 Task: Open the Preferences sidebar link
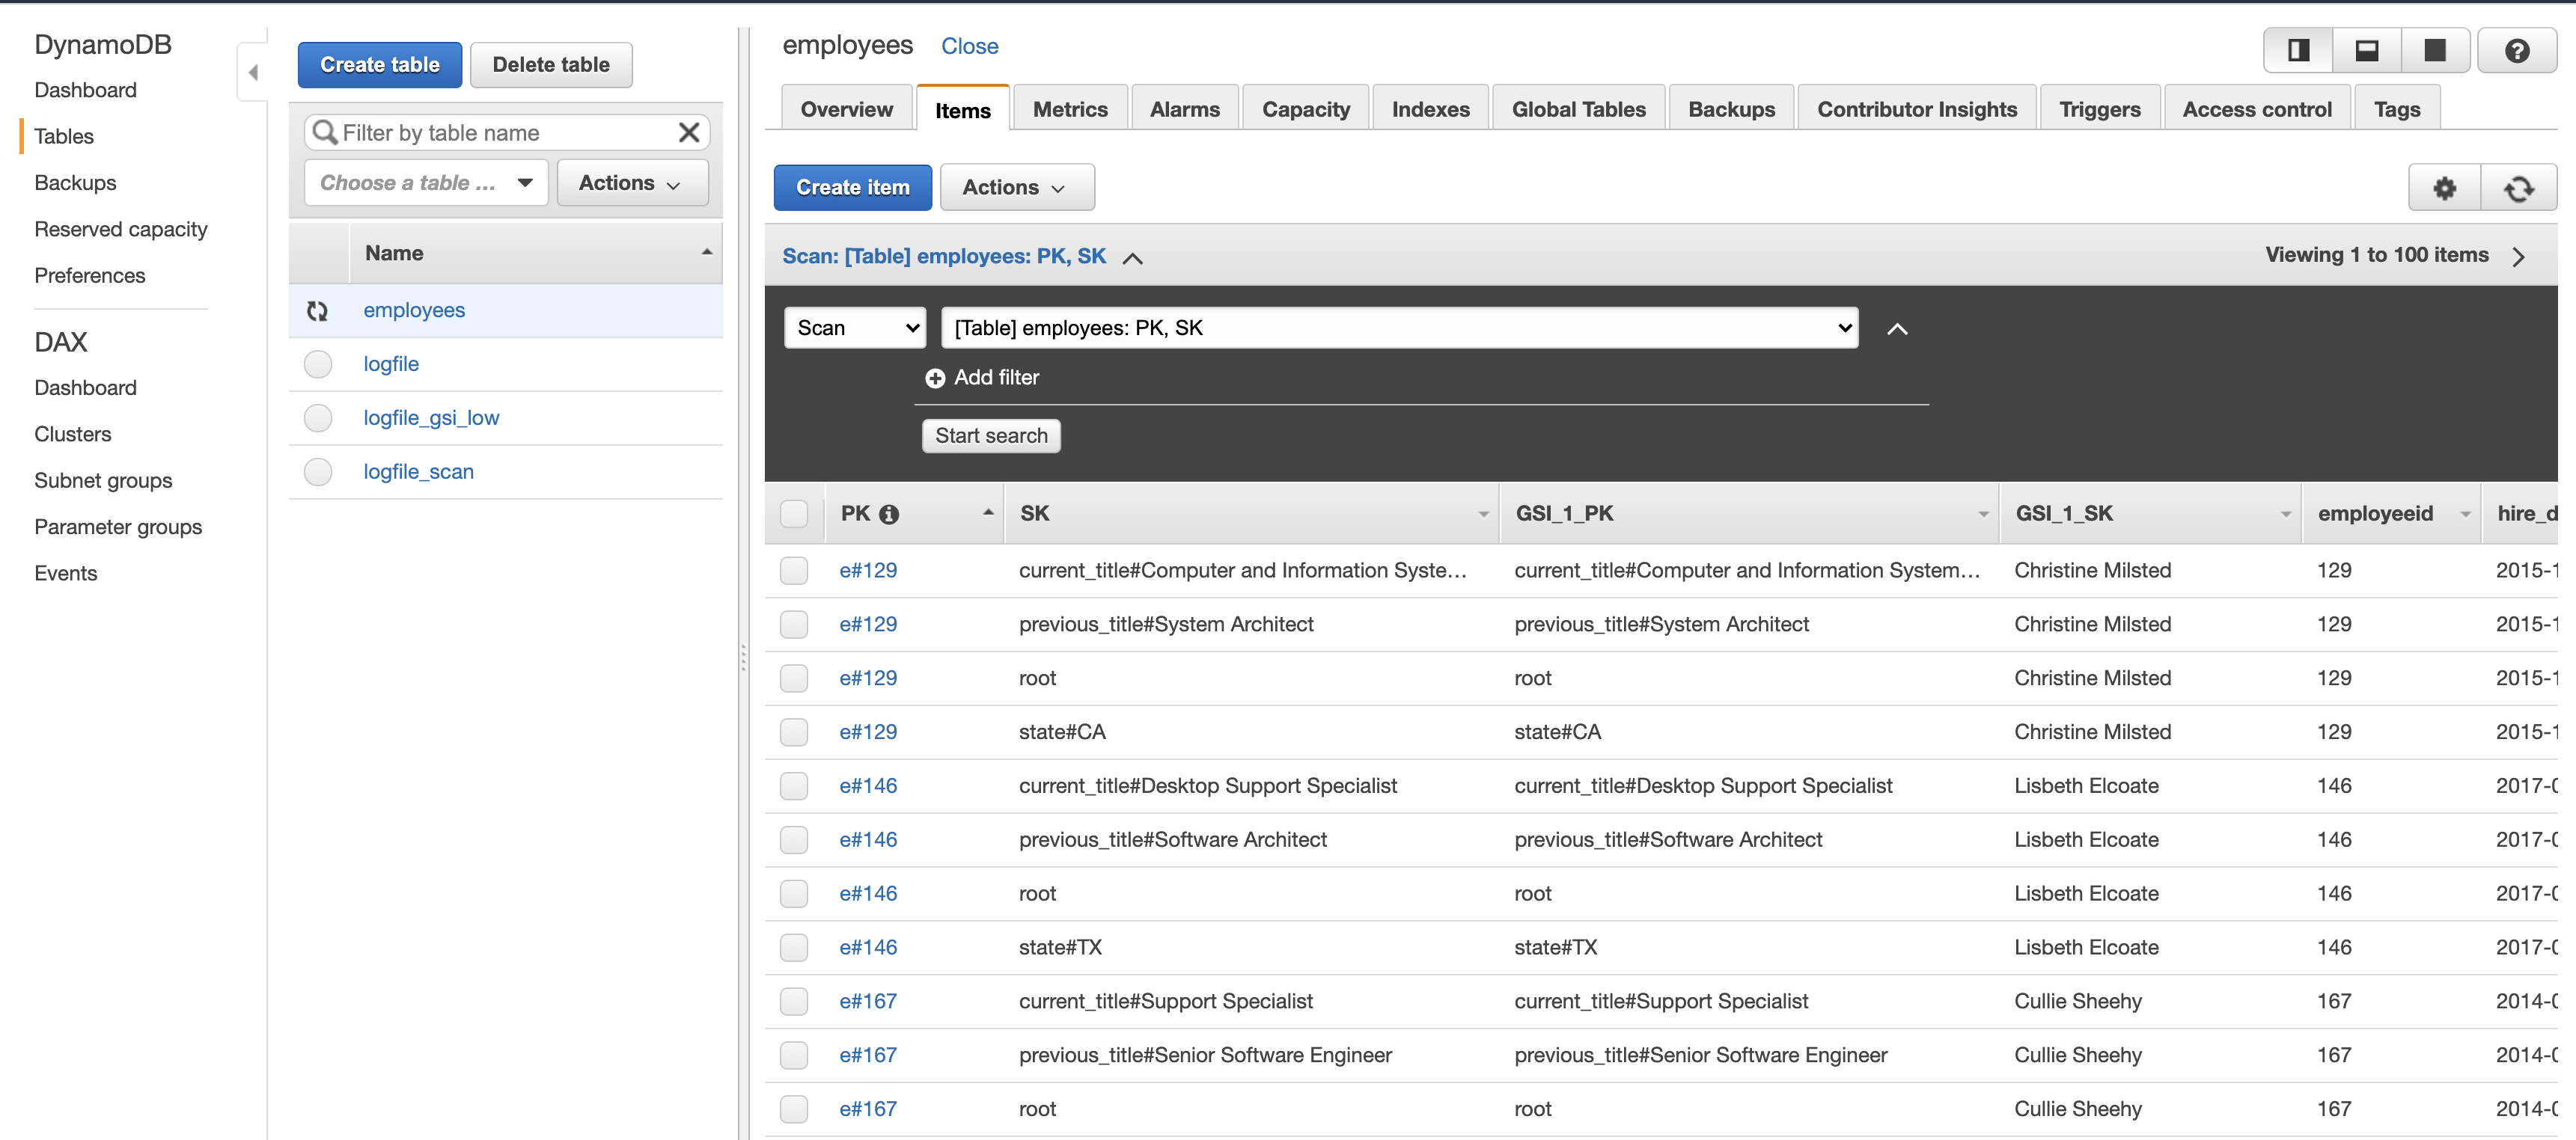point(89,276)
